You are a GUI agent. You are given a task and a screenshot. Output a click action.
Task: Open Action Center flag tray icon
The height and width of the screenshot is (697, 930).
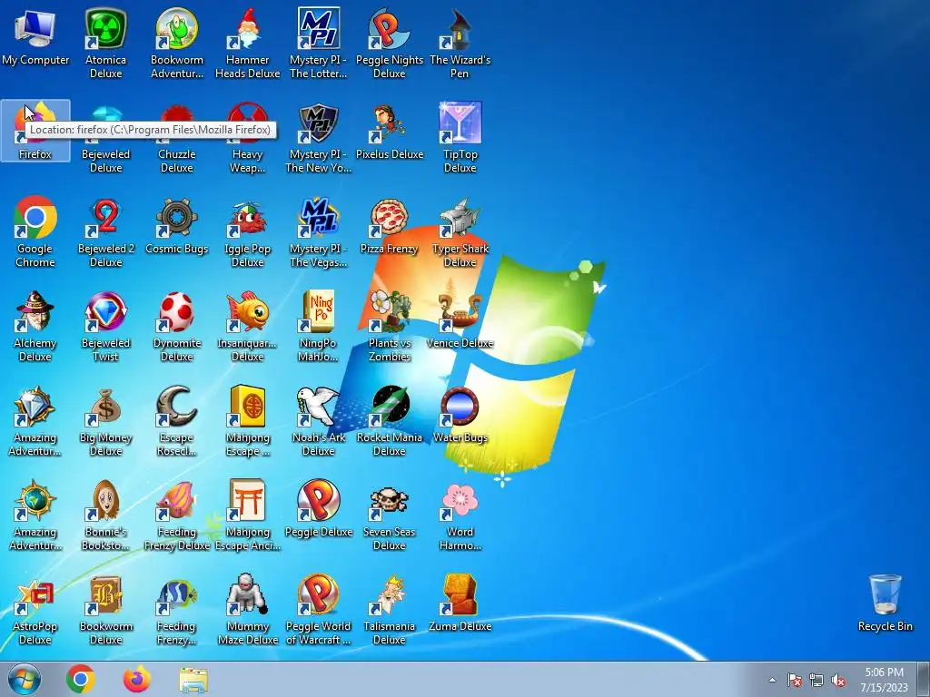(x=795, y=680)
